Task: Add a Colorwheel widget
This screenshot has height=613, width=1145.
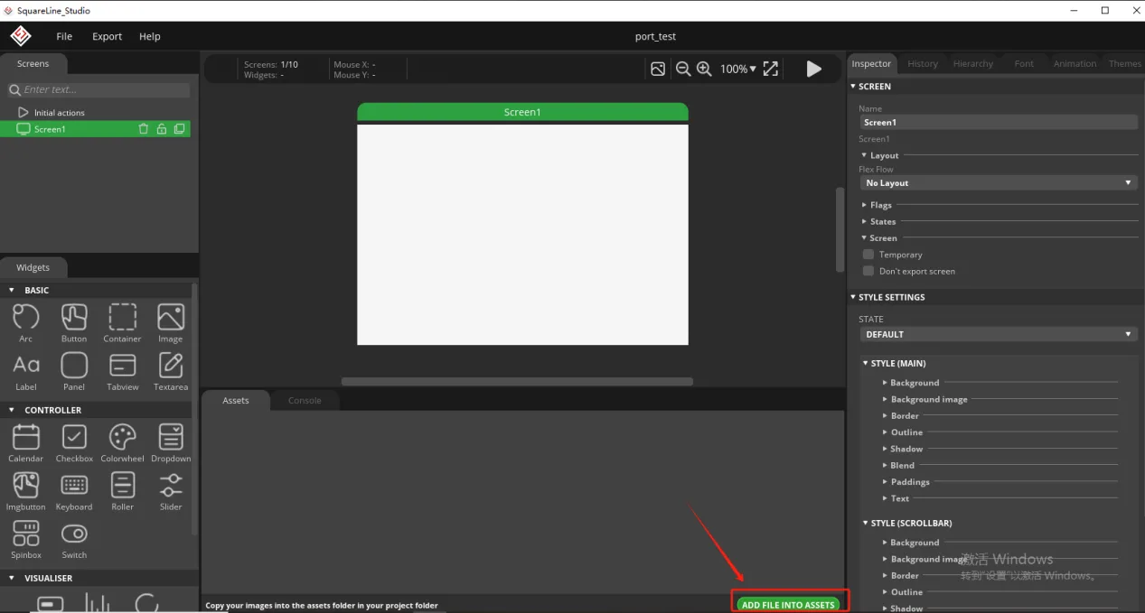Action: point(122,438)
